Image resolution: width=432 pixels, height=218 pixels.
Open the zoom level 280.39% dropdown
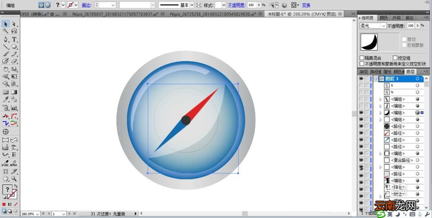pyautogui.click(x=38, y=214)
